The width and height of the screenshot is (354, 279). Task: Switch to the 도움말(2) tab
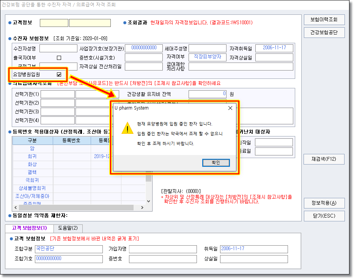[68, 228]
